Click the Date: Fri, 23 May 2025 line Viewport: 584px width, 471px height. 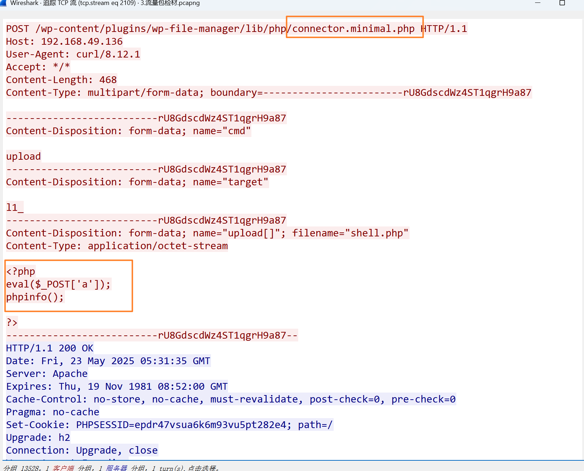pyautogui.click(x=108, y=361)
